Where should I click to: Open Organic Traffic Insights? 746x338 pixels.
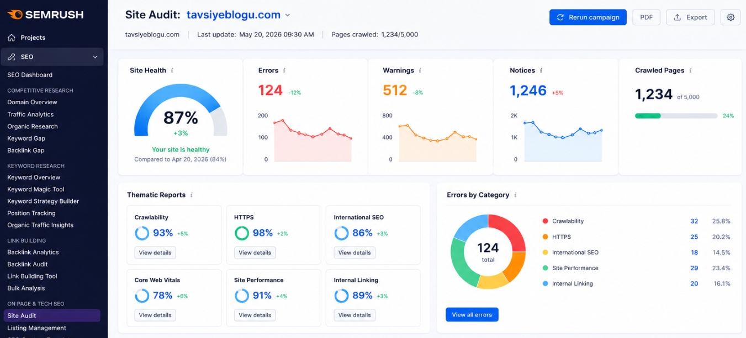click(x=40, y=225)
